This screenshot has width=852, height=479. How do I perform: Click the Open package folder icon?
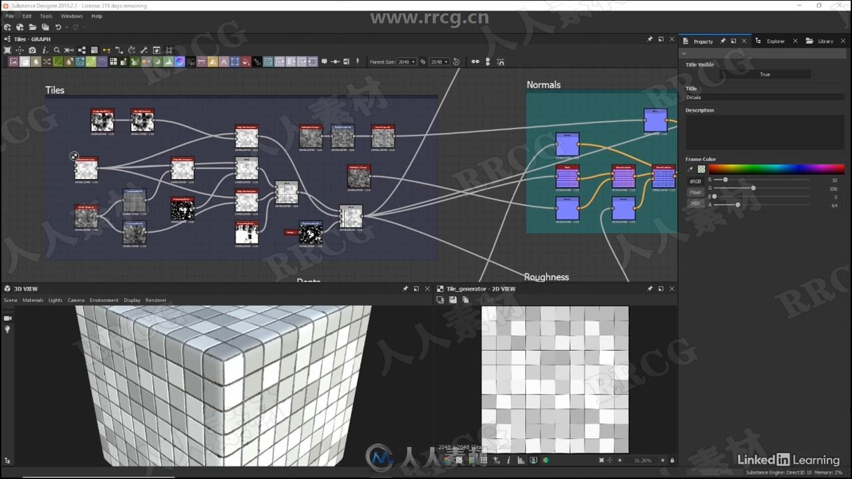click(33, 27)
